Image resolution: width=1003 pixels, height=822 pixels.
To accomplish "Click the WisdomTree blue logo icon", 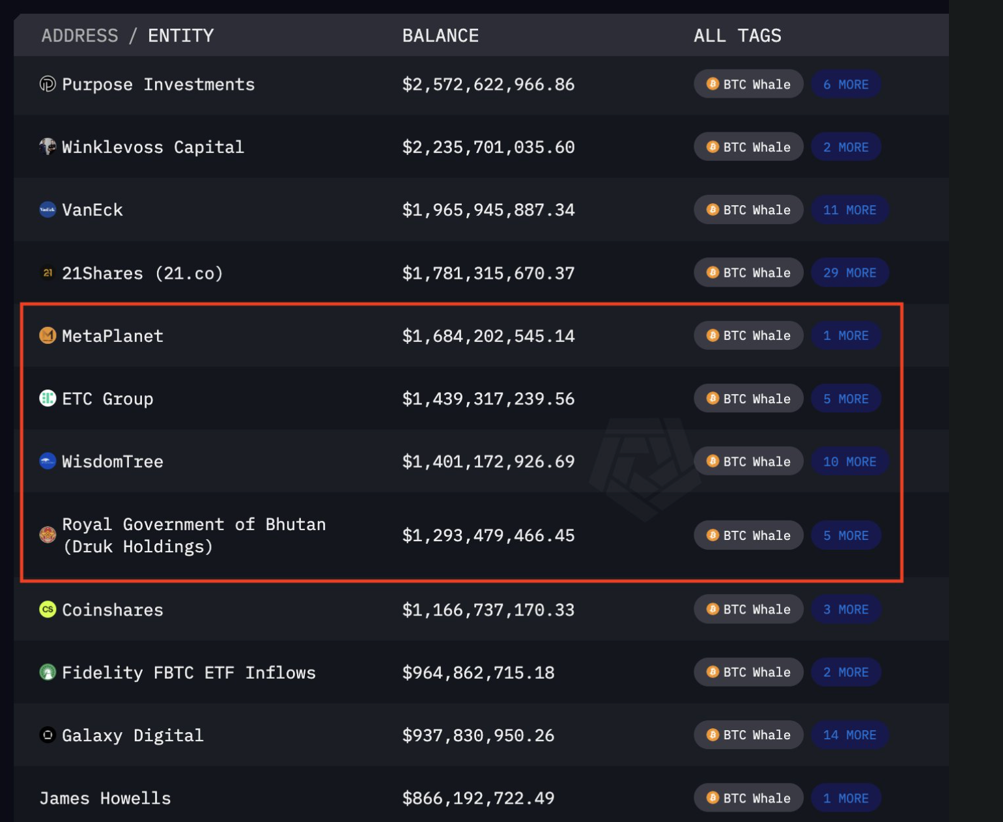I will click(48, 461).
